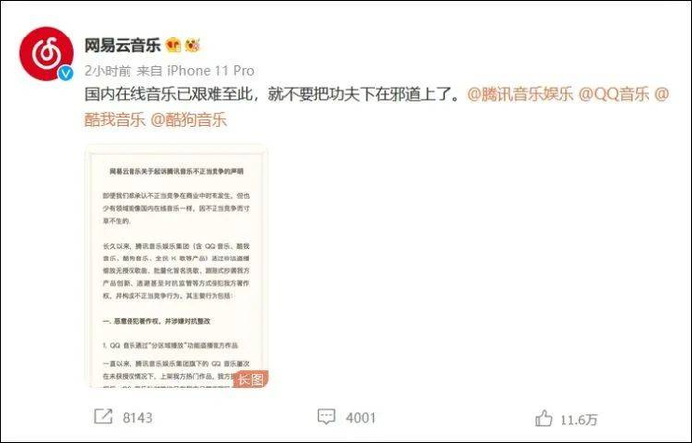This screenshot has height=443, width=692.
Task: Click the second emoji badge after username
Action: (x=193, y=45)
